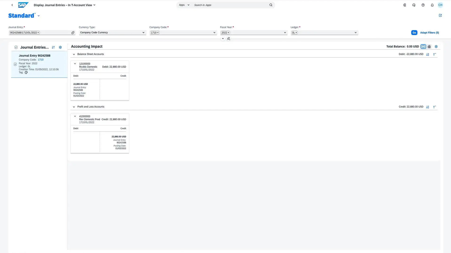Open Accounting Impact settings gear
The width and height of the screenshot is (451, 253).
pyautogui.click(x=436, y=46)
